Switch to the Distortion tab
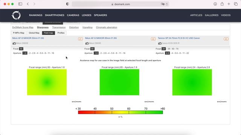 (x=74, y=27)
